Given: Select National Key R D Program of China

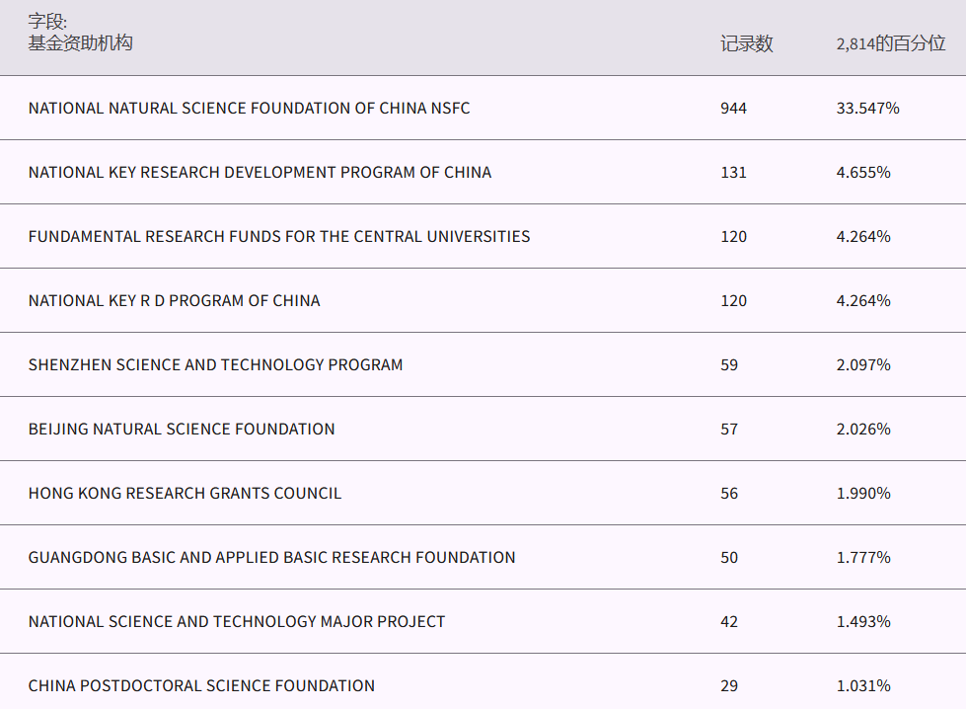Looking at the screenshot, I should (174, 301).
